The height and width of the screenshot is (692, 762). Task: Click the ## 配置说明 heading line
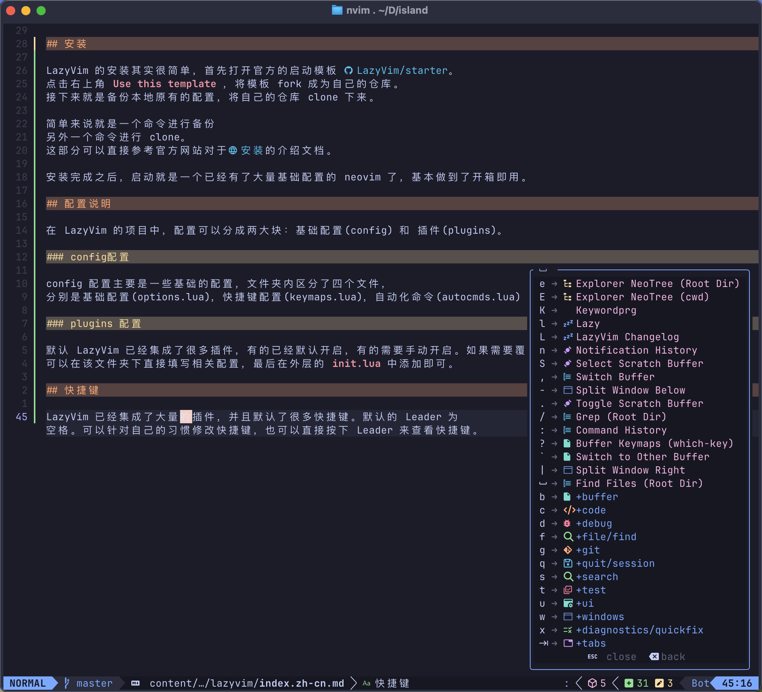pos(402,204)
